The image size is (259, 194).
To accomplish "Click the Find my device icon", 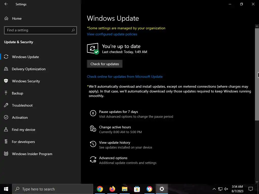I will tap(6, 130).
